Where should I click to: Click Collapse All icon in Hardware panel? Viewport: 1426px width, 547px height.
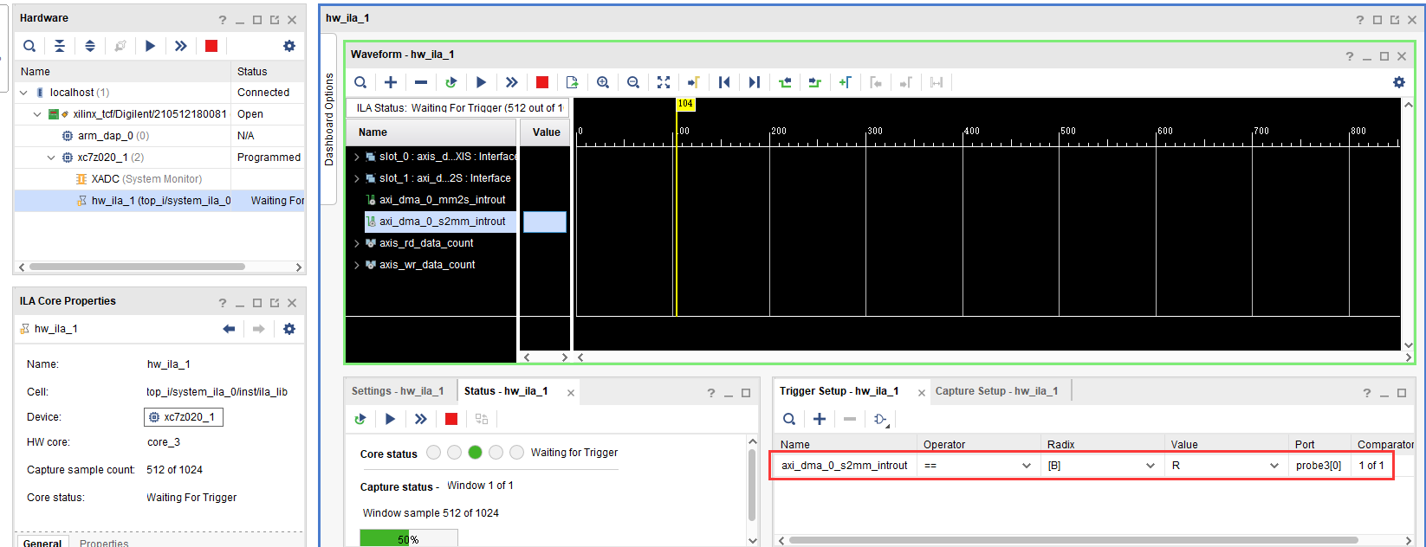pyautogui.click(x=60, y=46)
